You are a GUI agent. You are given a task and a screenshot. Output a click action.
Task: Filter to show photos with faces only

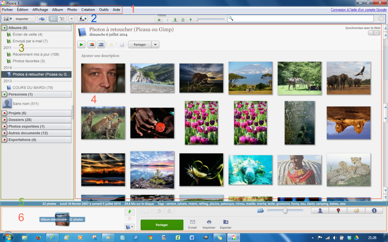175,20
